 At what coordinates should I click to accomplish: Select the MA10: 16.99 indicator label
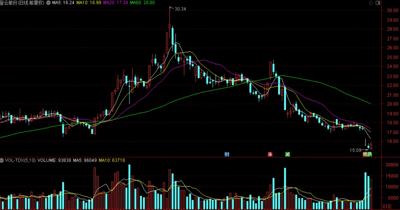pos(89,3)
